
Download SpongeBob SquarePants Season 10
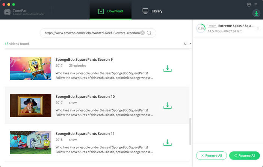coord(168,106)
